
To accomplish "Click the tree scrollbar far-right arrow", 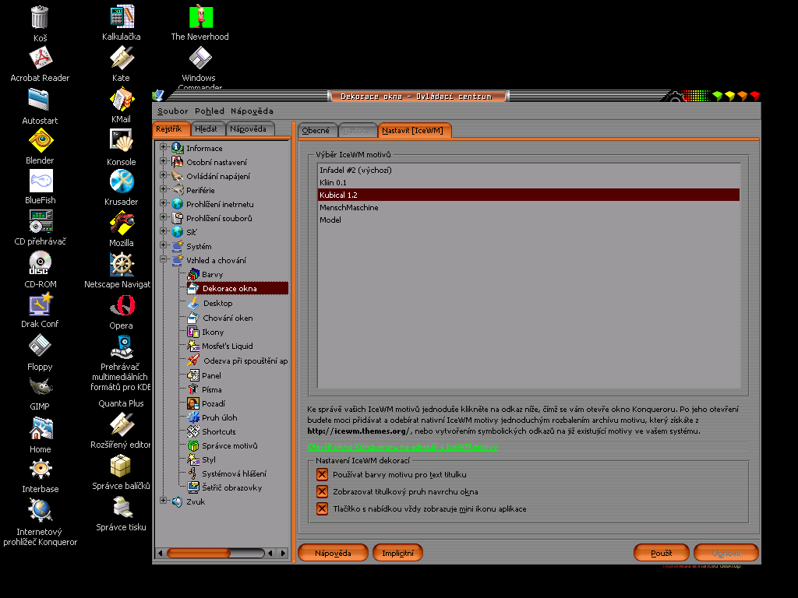I will [x=284, y=553].
